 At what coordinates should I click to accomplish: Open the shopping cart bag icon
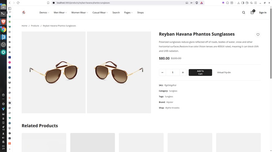(252, 12)
